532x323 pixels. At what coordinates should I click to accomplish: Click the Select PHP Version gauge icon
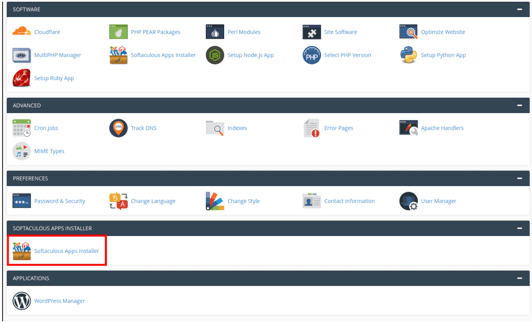click(x=312, y=55)
